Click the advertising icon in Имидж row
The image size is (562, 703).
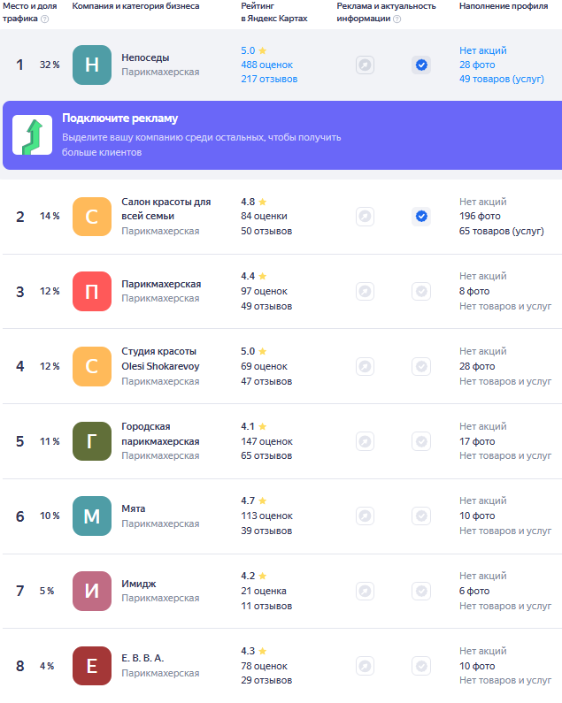point(365,591)
